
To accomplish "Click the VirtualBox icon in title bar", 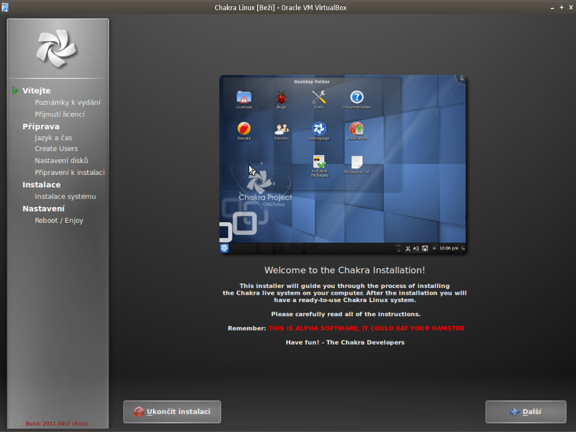I will (x=4, y=7).
